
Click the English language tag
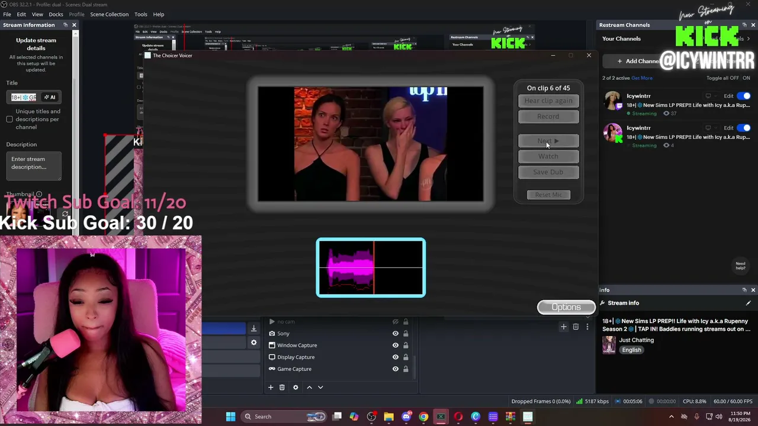[631, 350]
